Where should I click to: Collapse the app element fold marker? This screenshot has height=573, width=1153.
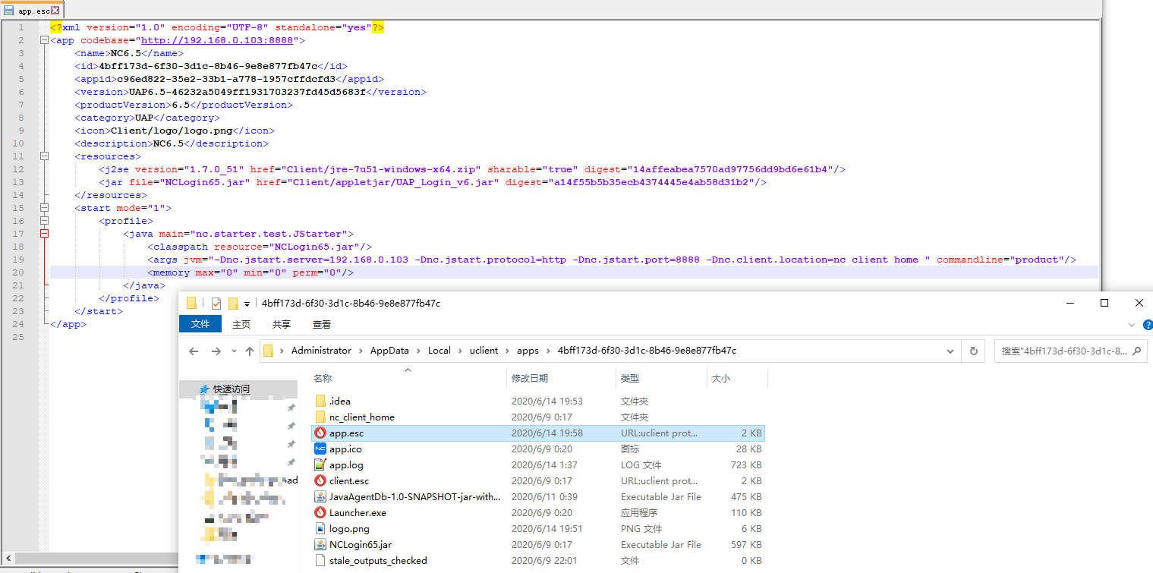click(44, 40)
